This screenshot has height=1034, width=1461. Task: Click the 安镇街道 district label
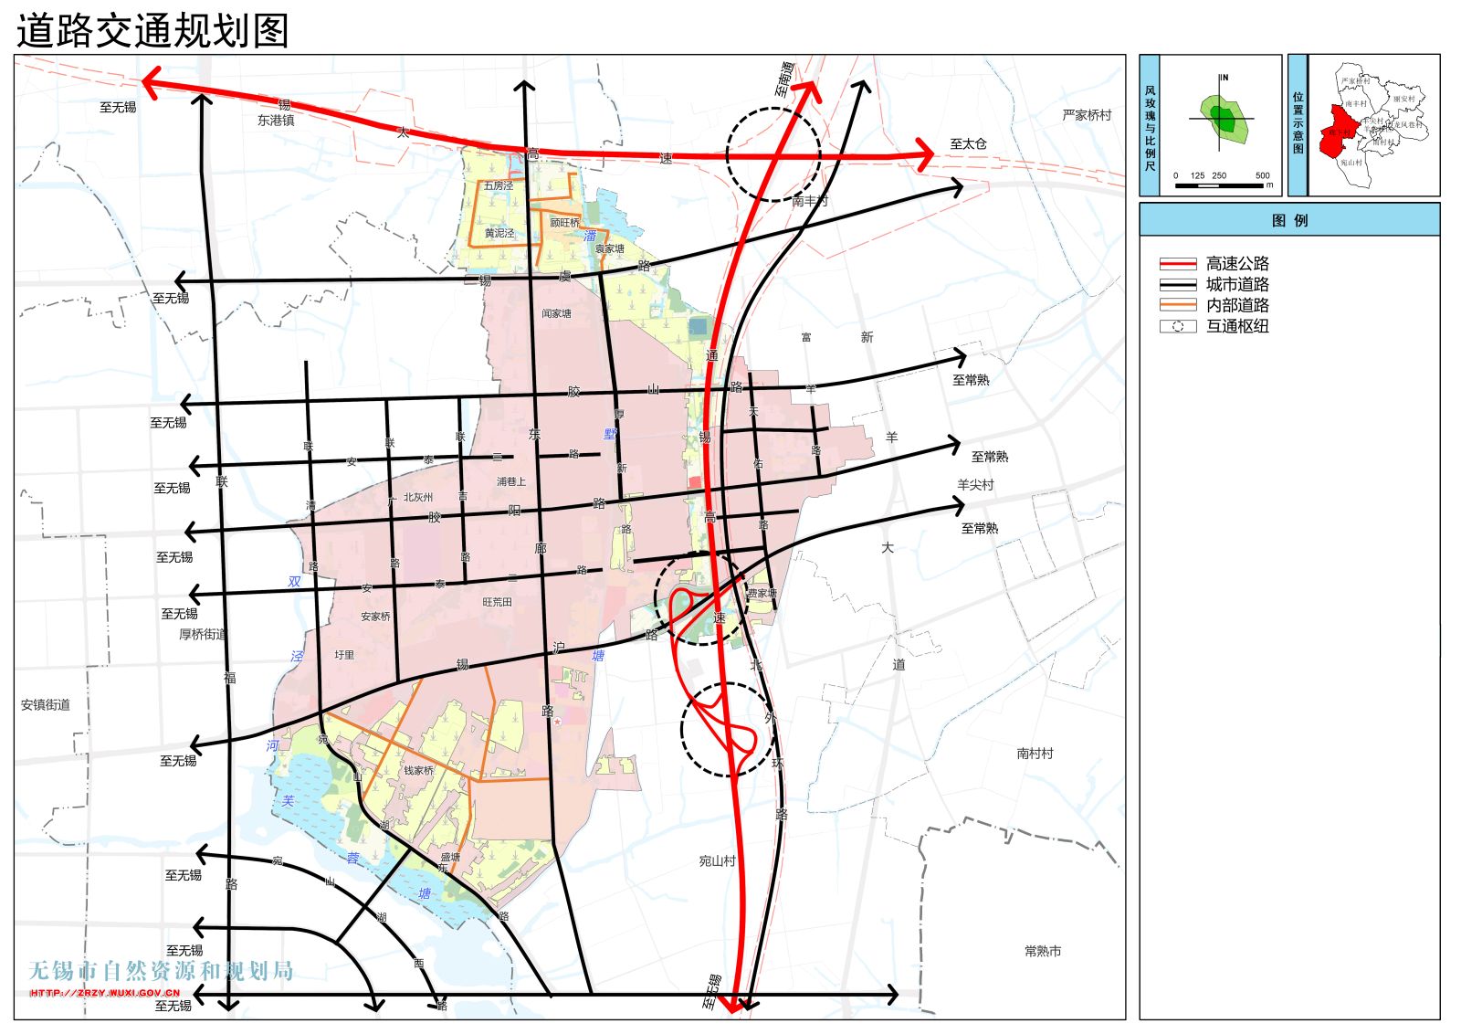[46, 704]
